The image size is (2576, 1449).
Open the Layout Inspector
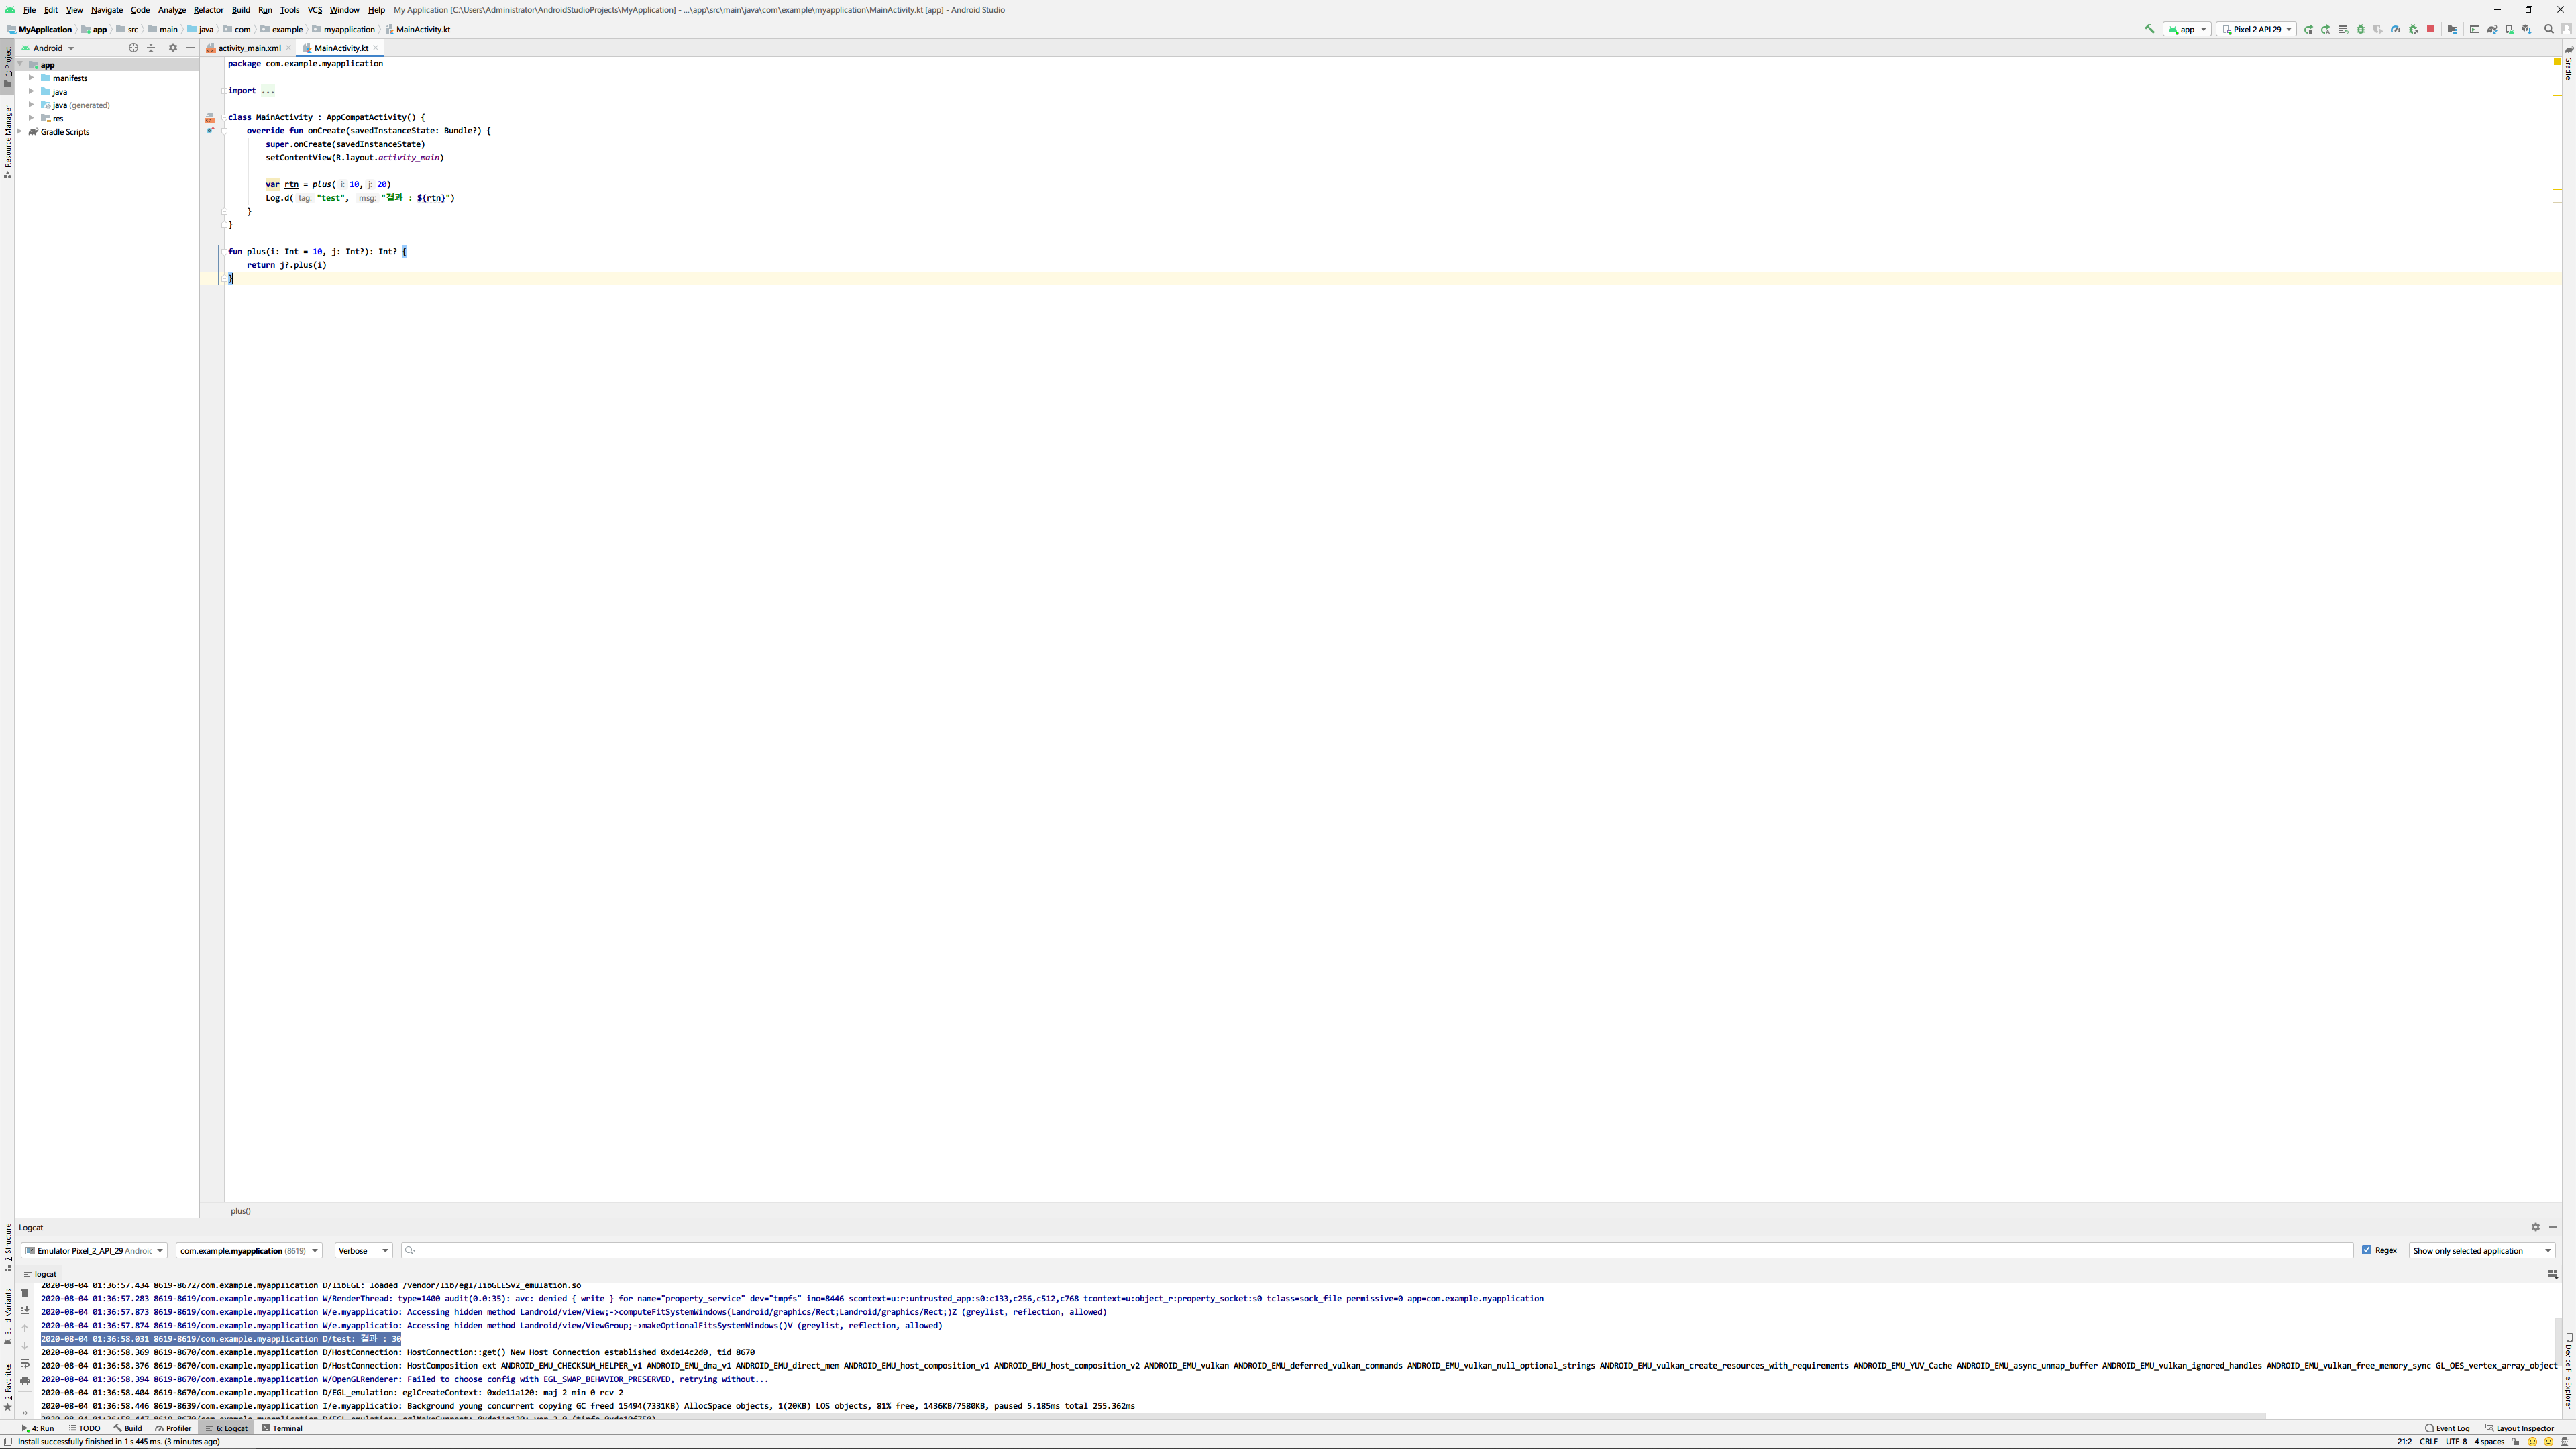tap(2519, 1428)
